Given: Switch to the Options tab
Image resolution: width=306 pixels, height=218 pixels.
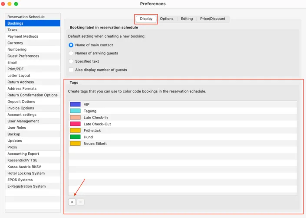Looking at the screenshot, I should [167, 19].
